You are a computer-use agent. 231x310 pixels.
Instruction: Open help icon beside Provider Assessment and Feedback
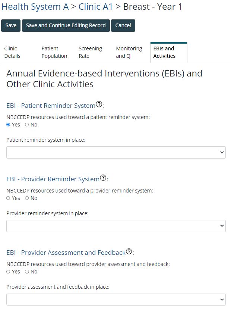129,251
